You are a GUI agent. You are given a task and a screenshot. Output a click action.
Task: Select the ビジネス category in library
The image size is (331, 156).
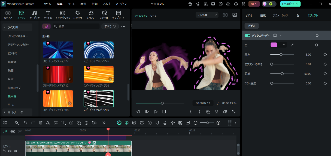click(13, 53)
